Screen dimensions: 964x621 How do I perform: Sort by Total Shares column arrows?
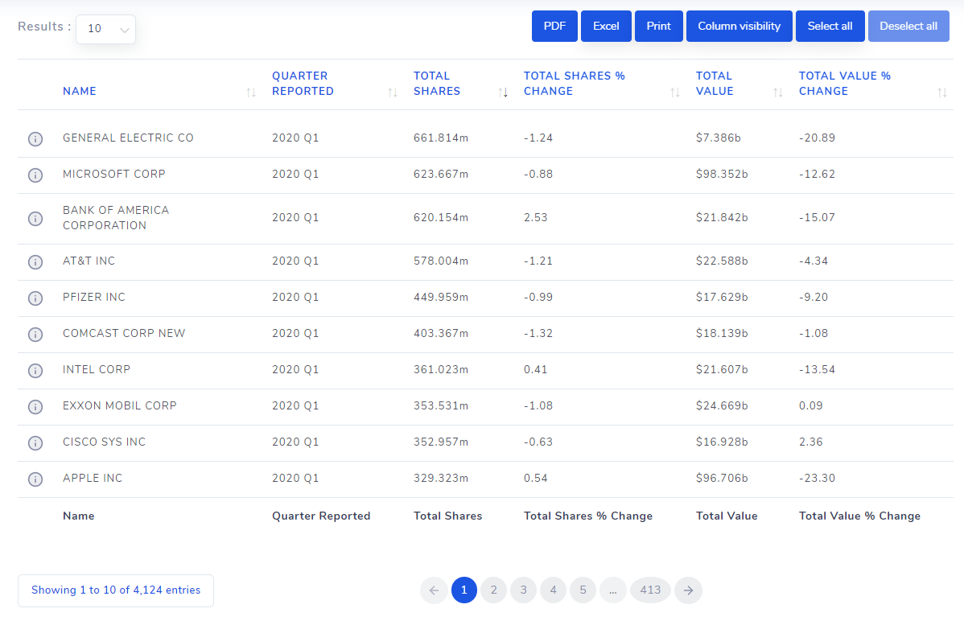tap(503, 93)
